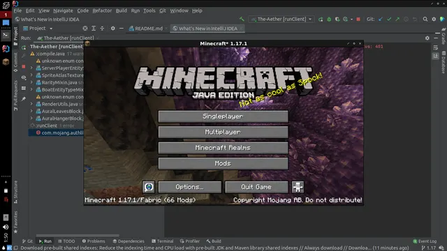Screen dimensions: 447x251
Task: Click the volume speaker icon in dock
Action: tap(6, 227)
